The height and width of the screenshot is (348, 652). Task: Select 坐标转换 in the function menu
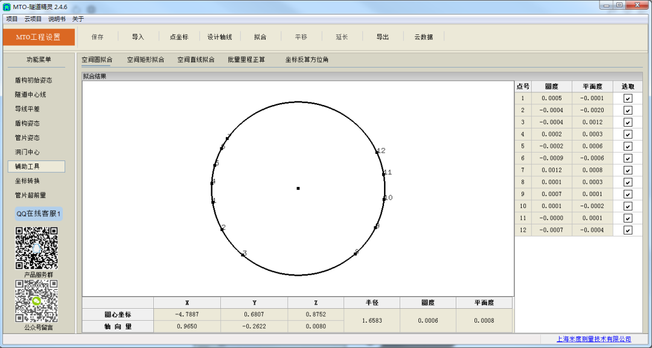click(27, 181)
